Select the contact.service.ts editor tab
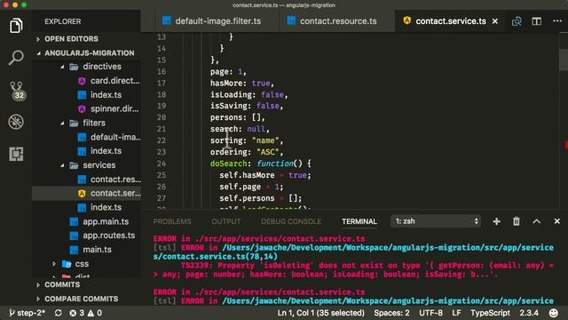This screenshot has width=568, height=320. 451,21
